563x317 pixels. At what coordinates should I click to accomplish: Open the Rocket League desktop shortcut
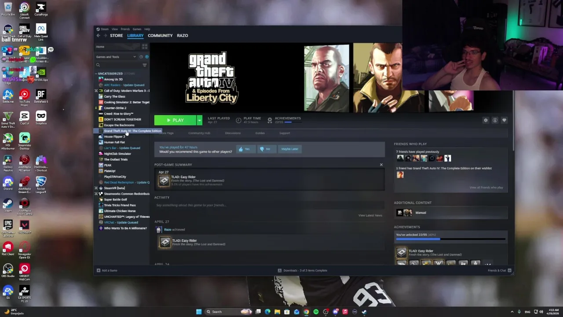tap(41, 183)
